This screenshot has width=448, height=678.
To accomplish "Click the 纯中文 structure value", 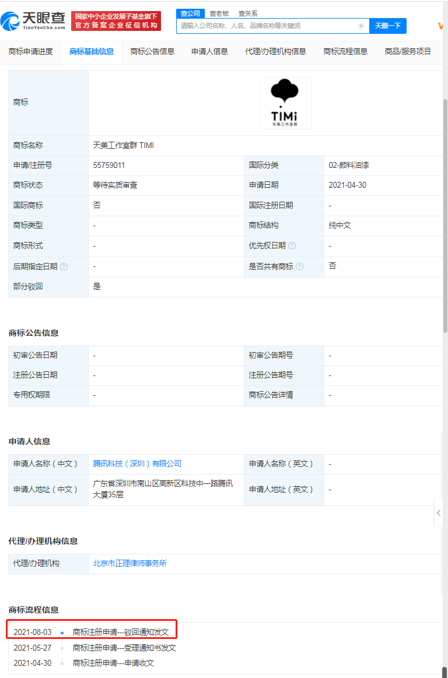I will coord(339,225).
